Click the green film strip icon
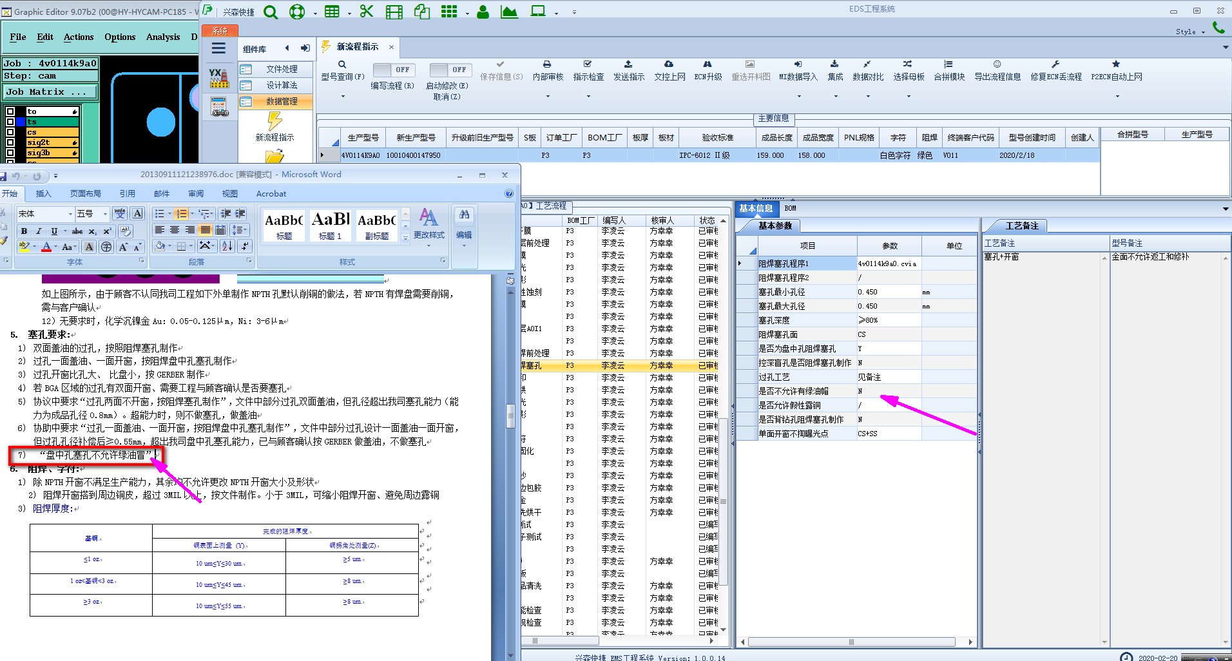1232x661 pixels. pos(394,12)
